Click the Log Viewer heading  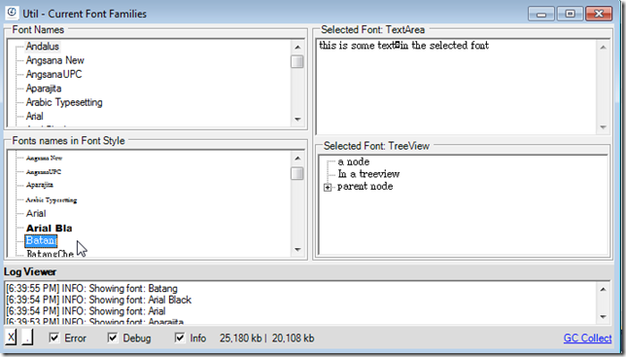30,272
